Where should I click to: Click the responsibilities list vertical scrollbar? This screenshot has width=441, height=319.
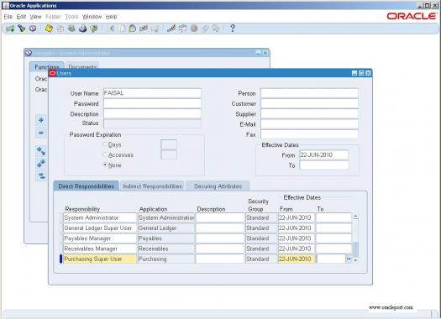[355, 238]
